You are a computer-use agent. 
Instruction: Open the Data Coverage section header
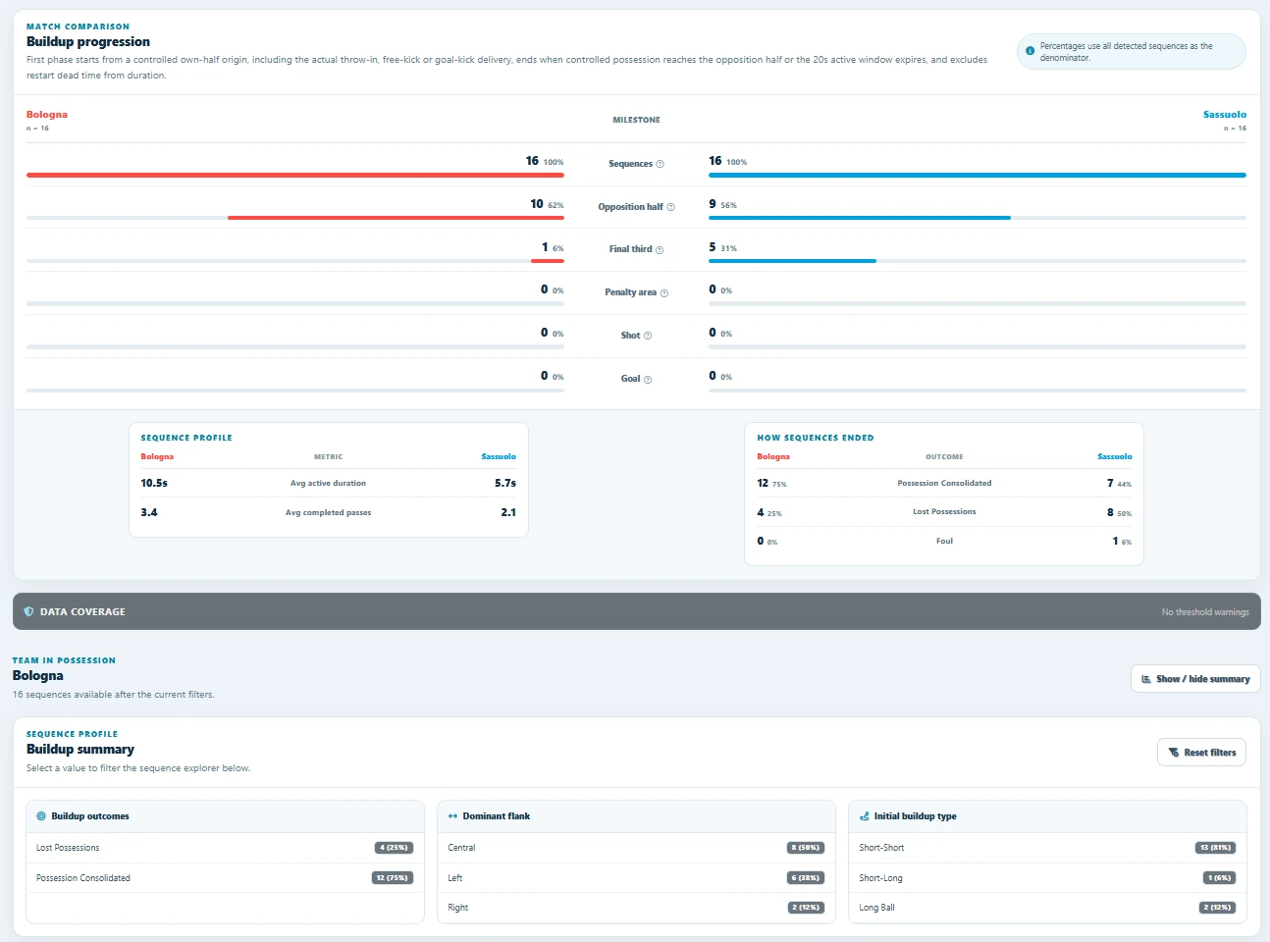click(637, 611)
